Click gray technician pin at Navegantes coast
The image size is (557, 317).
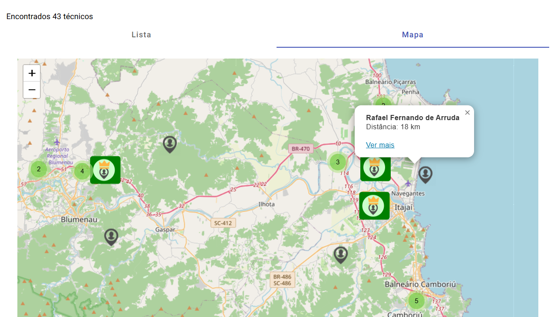tap(425, 175)
